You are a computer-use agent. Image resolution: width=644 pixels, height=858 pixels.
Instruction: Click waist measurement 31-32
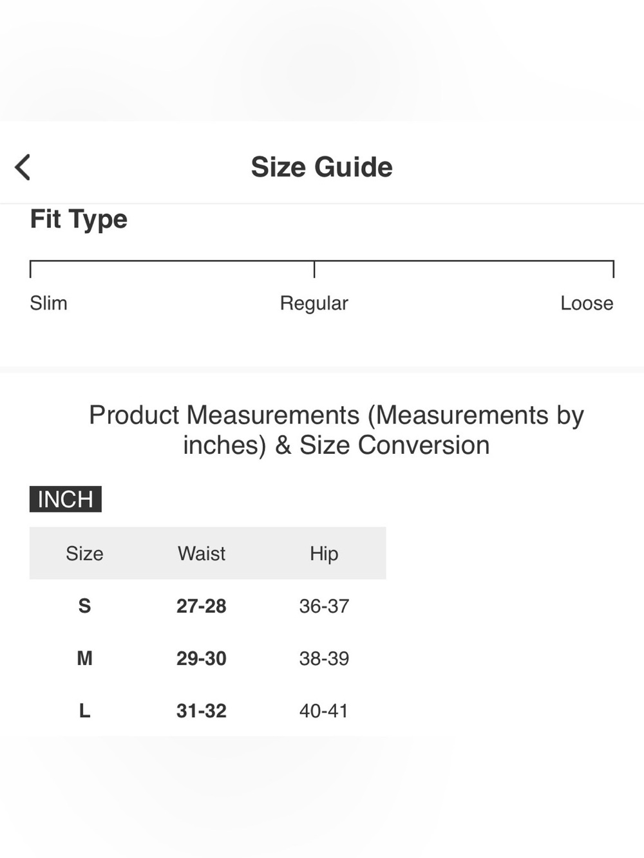(x=202, y=711)
